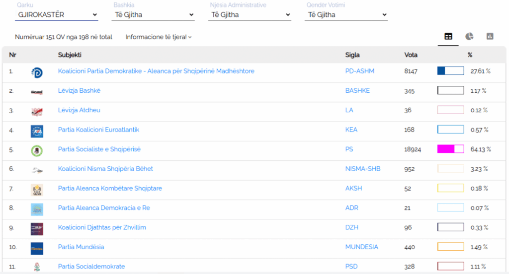Click the AKSH yellow percentage bar
The height and width of the screenshot is (274, 509).
(x=450, y=188)
